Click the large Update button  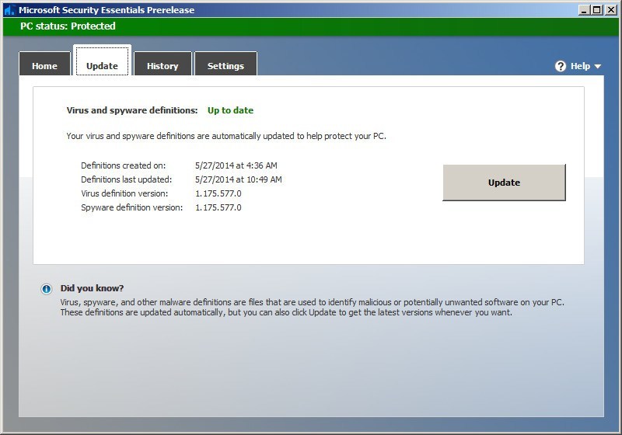tap(504, 183)
